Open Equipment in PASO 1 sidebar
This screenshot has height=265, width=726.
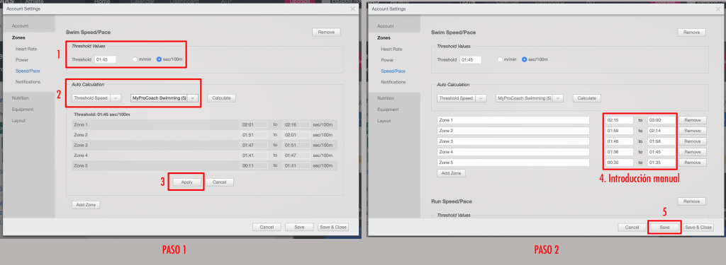(23, 110)
